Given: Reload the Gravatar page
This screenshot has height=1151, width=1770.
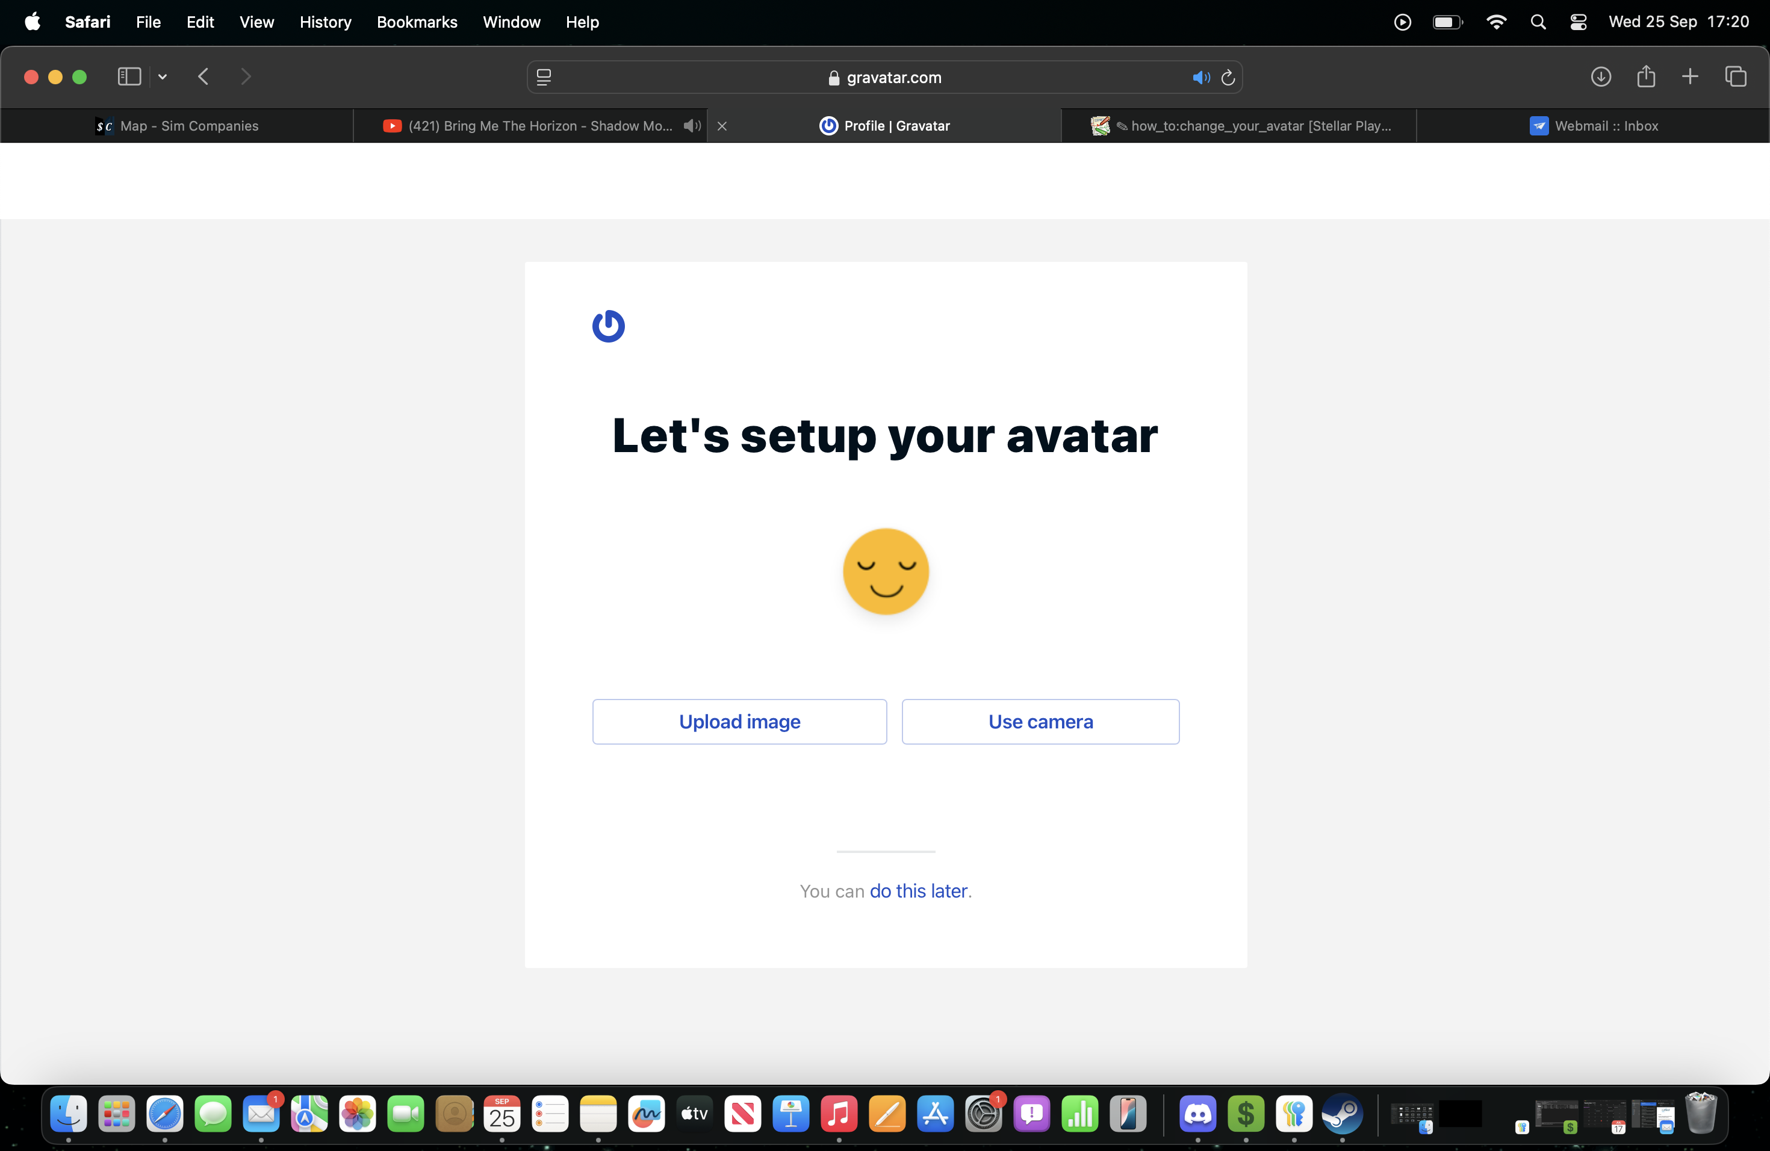Looking at the screenshot, I should [1228, 77].
